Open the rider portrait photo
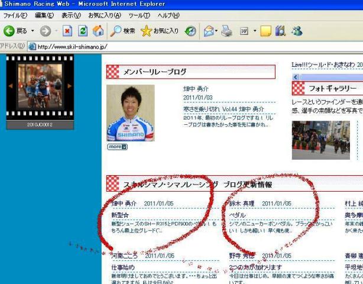Screen dimensions: 363x284 tap(131, 113)
